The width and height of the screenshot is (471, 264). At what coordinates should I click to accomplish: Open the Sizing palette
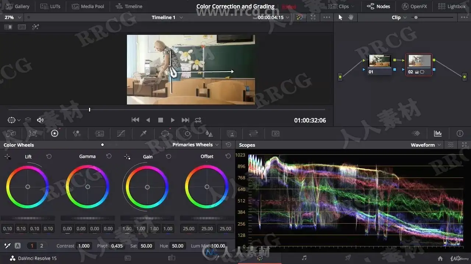click(254, 133)
